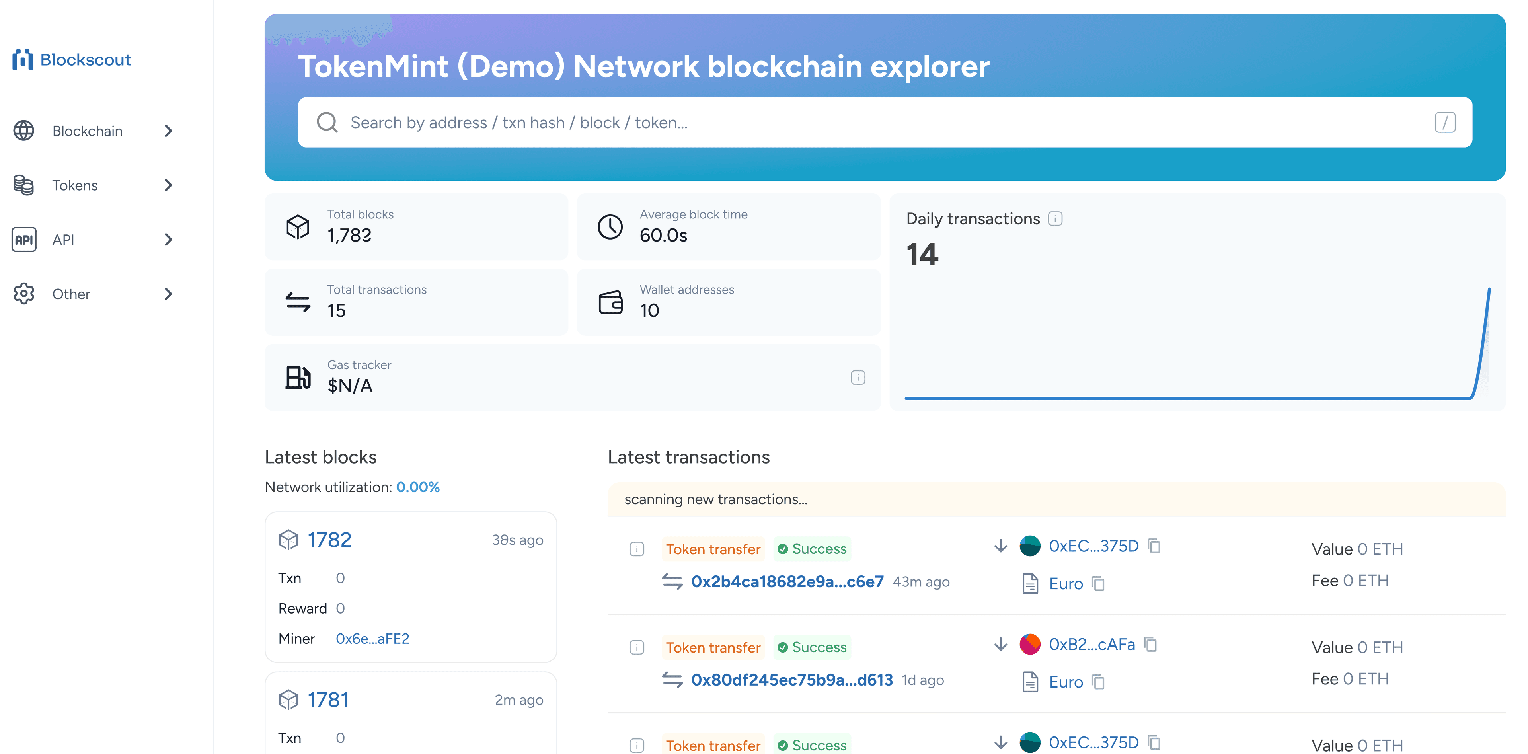Expand the Blockchain menu chevron
The image size is (1528, 754).
coord(168,131)
